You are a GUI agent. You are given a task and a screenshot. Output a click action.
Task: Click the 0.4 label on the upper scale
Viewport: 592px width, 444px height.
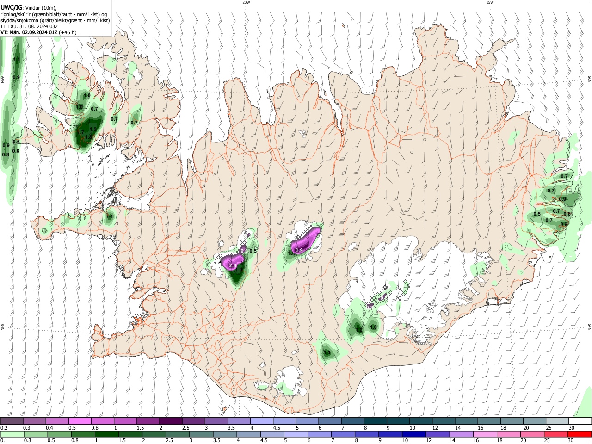pyautogui.click(x=49, y=428)
